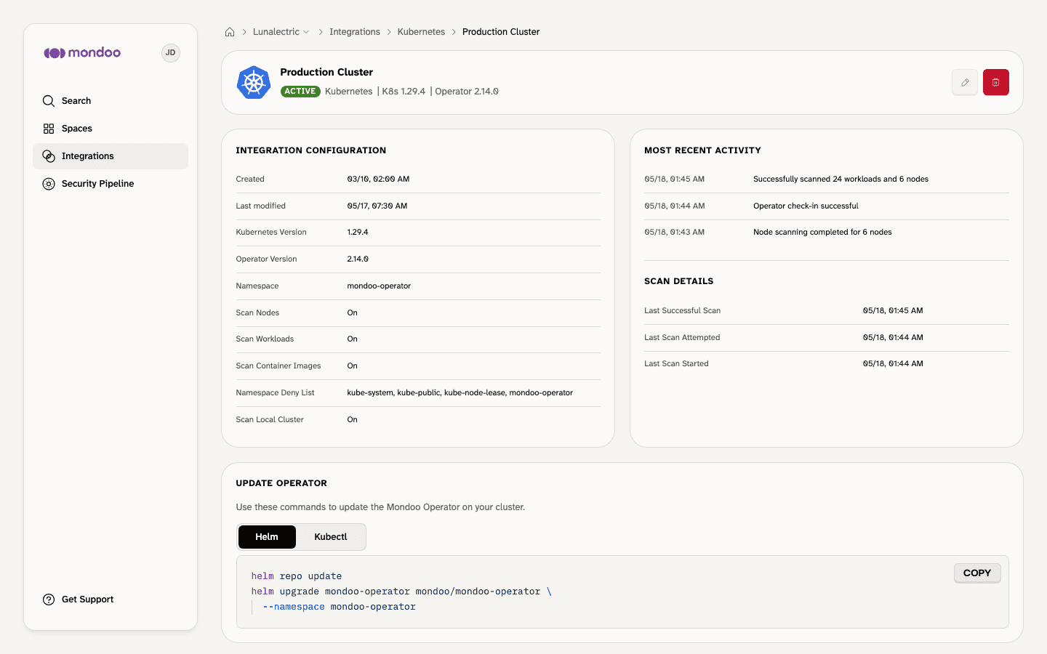1047x654 pixels.
Task: Click 'Operator check-in successful' activity
Action: [x=806, y=206]
